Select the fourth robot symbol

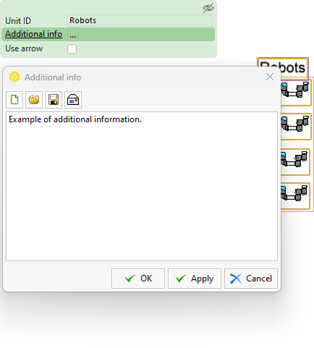click(x=295, y=195)
